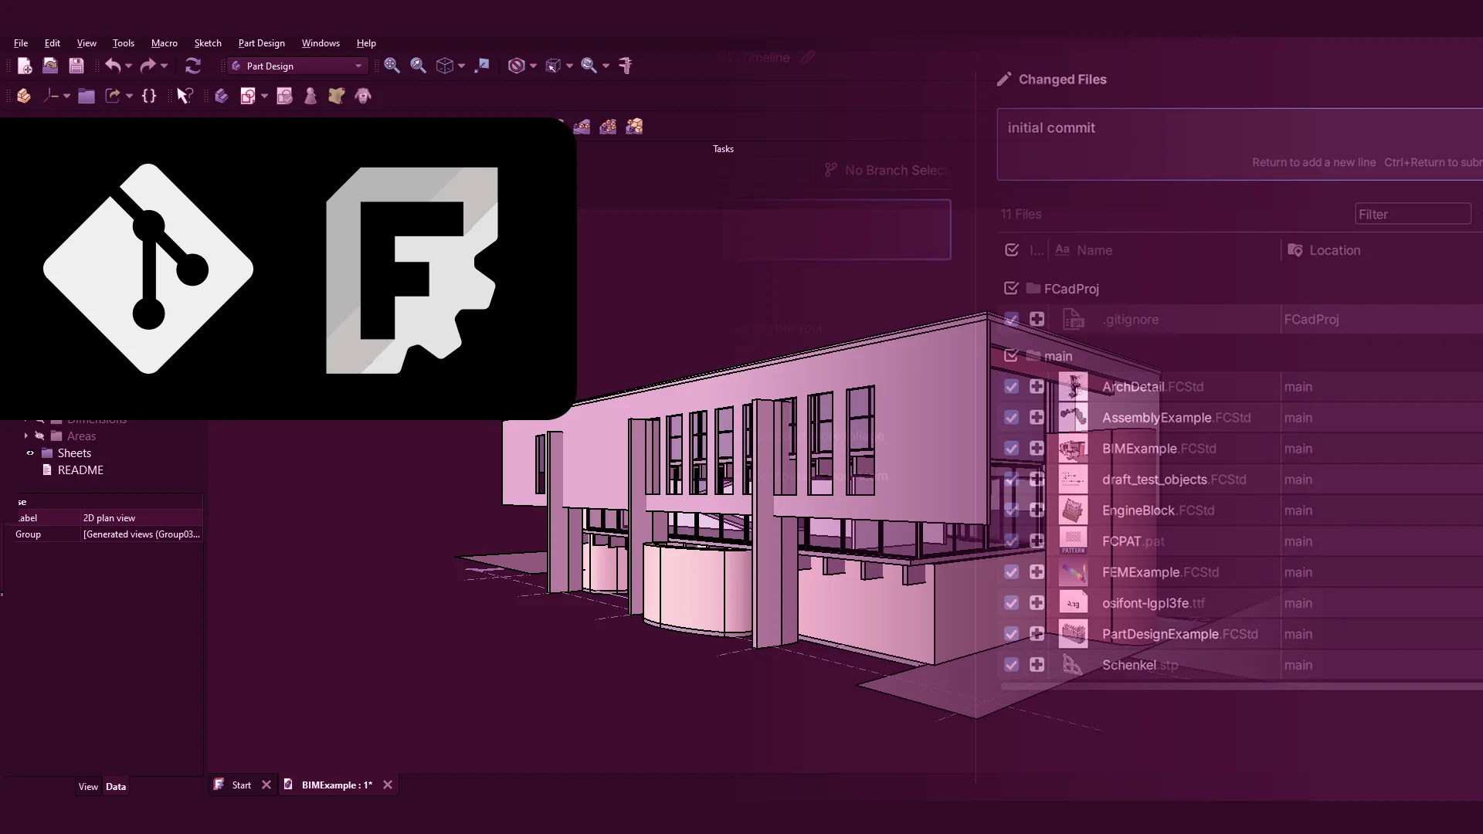
Task: Toggle checkbox for FEMExample.FCStd
Action: pos(1011,572)
